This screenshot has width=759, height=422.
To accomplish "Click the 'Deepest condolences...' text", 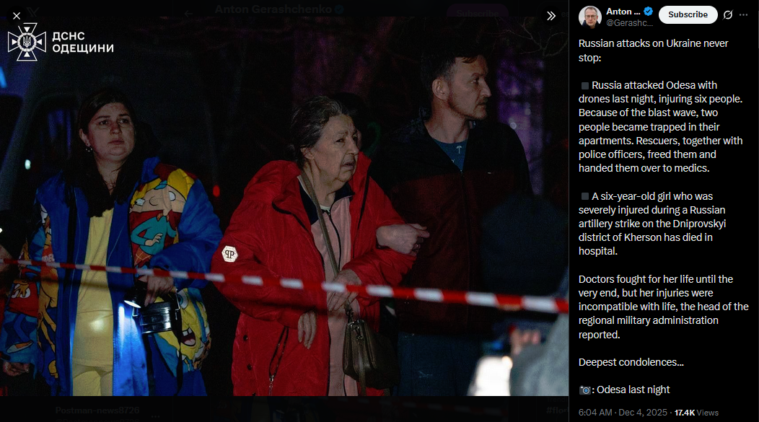I will [631, 362].
